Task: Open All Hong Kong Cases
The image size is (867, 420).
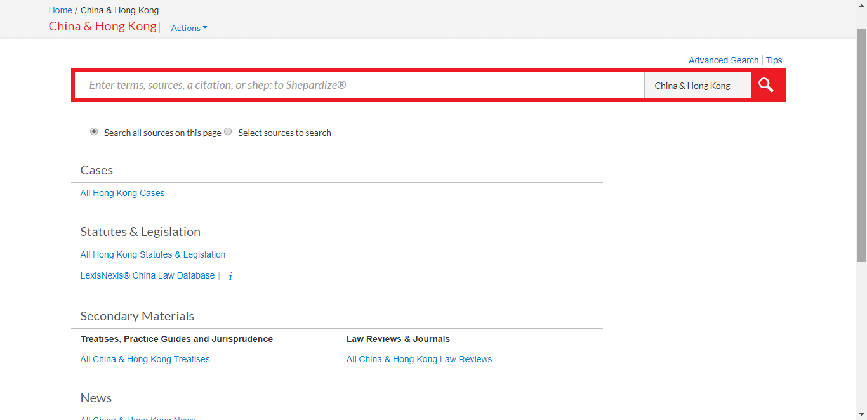Action: pyautogui.click(x=122, y=193)
